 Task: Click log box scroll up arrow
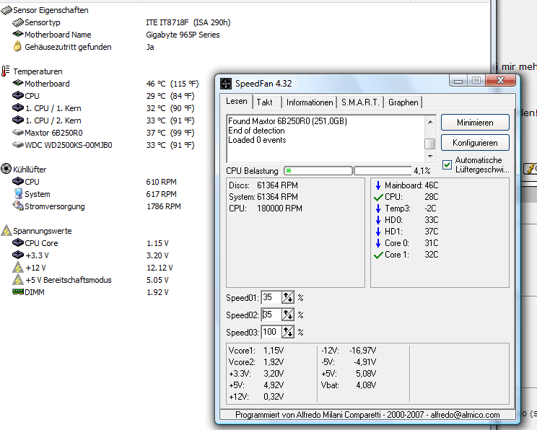(x=430, y=121)
